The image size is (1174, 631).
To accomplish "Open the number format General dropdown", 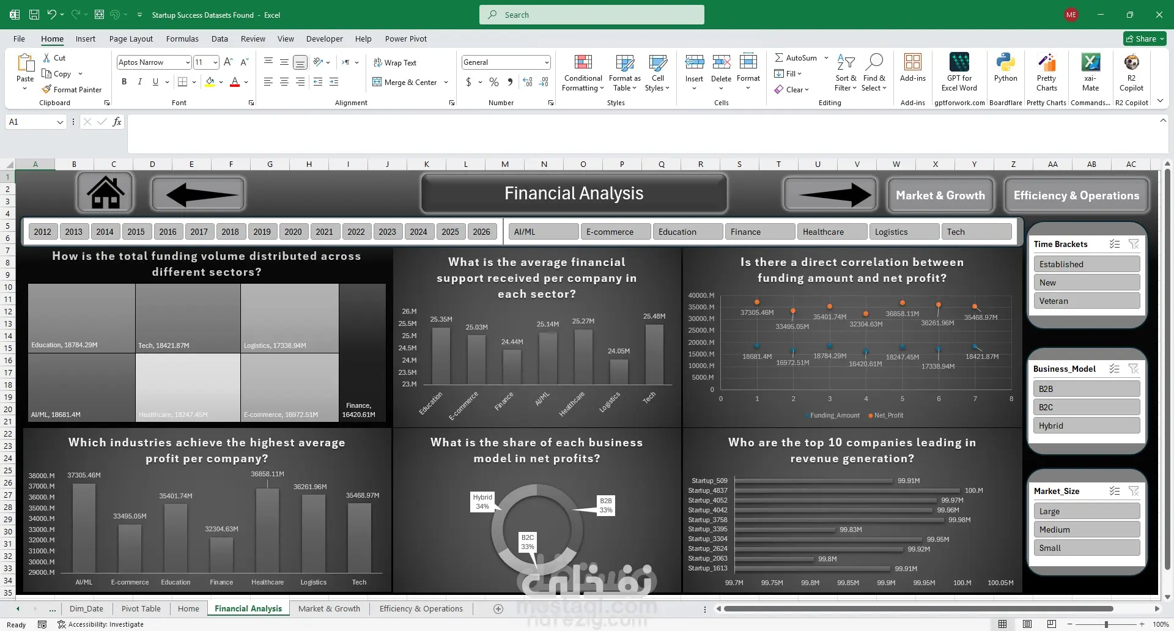I will [x=546, y=62].
